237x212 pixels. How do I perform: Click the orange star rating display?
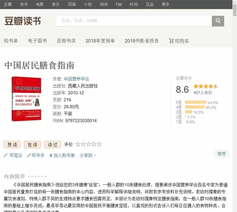pyautogui.click(x=205, y=86)
